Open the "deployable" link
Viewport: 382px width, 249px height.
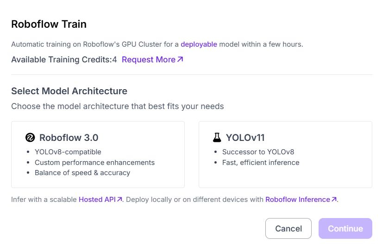tap(199, 44)
